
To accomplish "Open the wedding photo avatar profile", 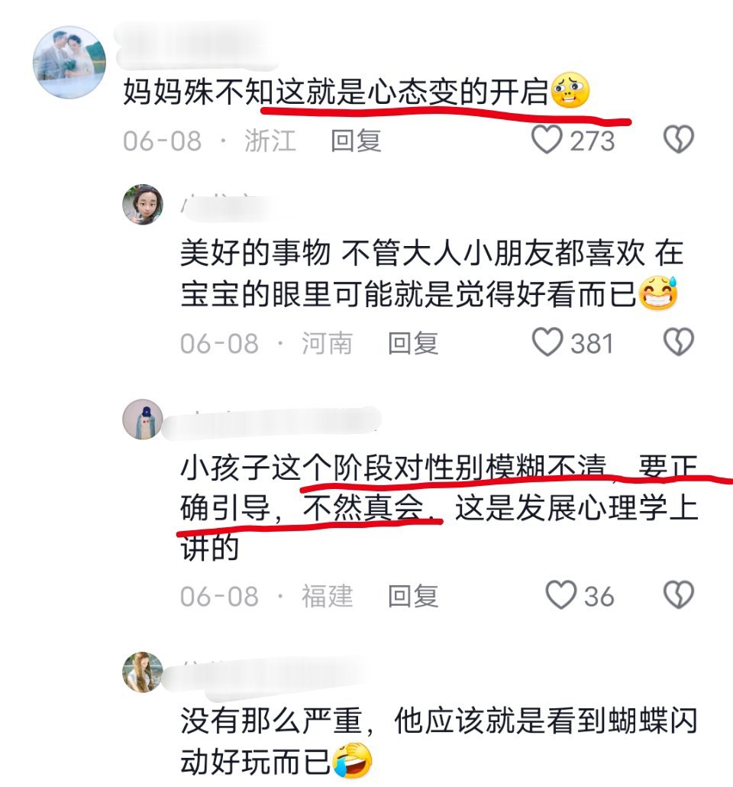I will 69,62.
